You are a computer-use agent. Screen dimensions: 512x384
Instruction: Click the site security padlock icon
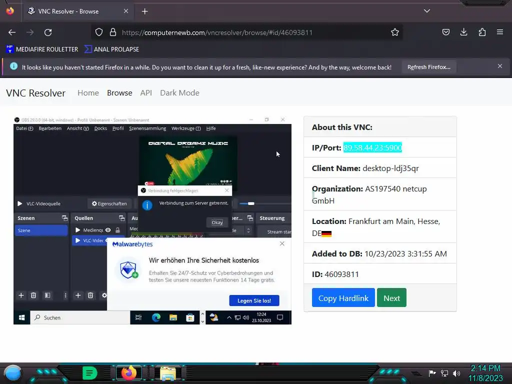pyautogui.click(x=113, y=32)
